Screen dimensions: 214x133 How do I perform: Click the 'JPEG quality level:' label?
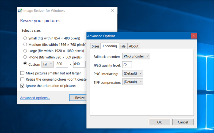(107, 65)
